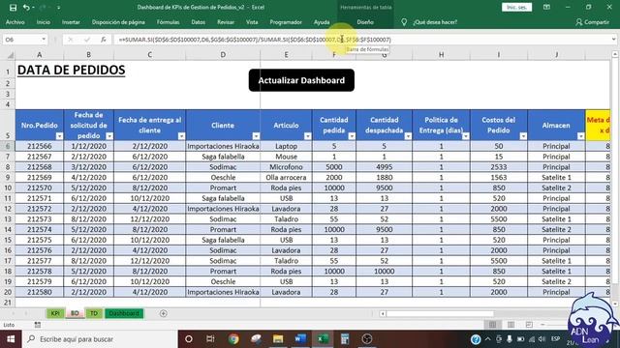The image size is (620, 348).
Task: Click horizontal scrollbar left arrow
Action: (x=383, y=313)
